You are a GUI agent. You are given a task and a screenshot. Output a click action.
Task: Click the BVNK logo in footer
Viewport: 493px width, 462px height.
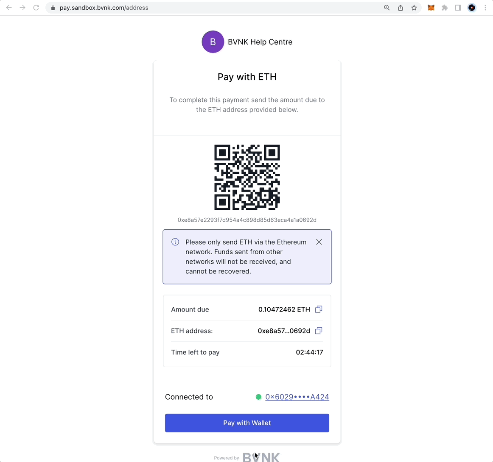(261, 457)
